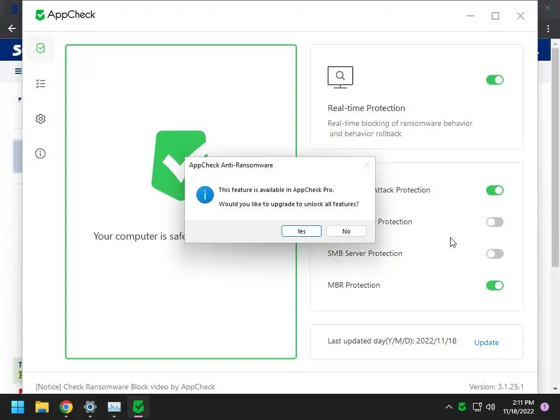Open the purple notification badge
This screenshot has height=420, width=560.
point(544,407)
